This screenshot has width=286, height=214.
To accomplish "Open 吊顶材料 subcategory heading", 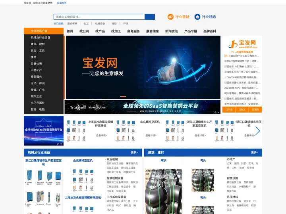I will (232, 197).
